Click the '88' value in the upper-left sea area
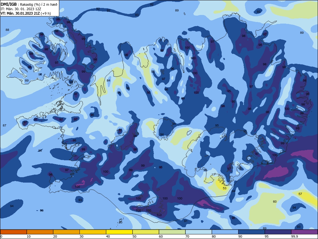 point(7,30)
